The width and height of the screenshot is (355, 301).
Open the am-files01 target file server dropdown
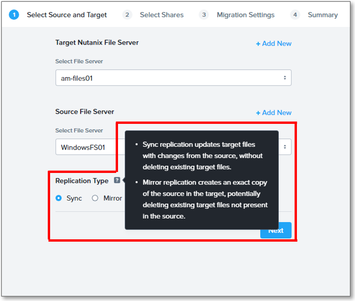(x=173, y=78)
